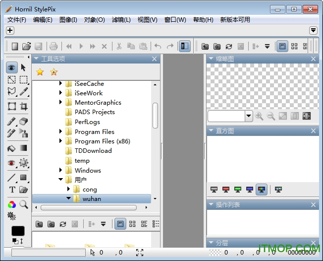
Task: Open the RGB color wheel tool
Action: (12, 204)
